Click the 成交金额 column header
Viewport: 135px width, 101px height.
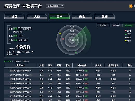tap(82, 66)
